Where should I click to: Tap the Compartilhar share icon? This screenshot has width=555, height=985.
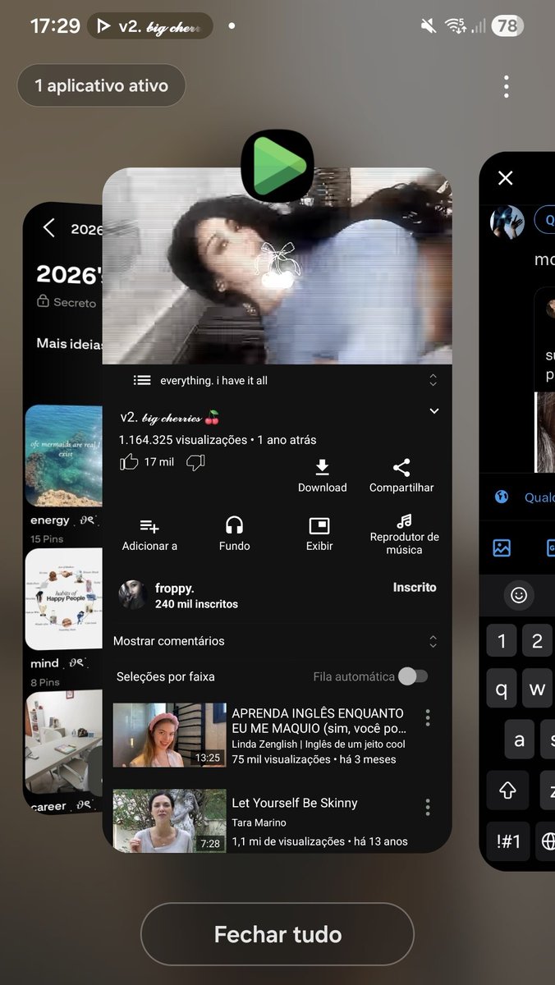tap(401, 467)
